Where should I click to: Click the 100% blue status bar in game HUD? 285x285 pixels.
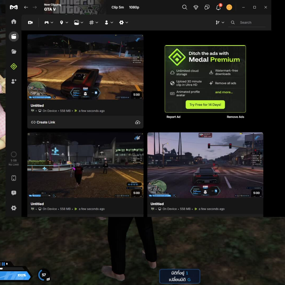15,275
